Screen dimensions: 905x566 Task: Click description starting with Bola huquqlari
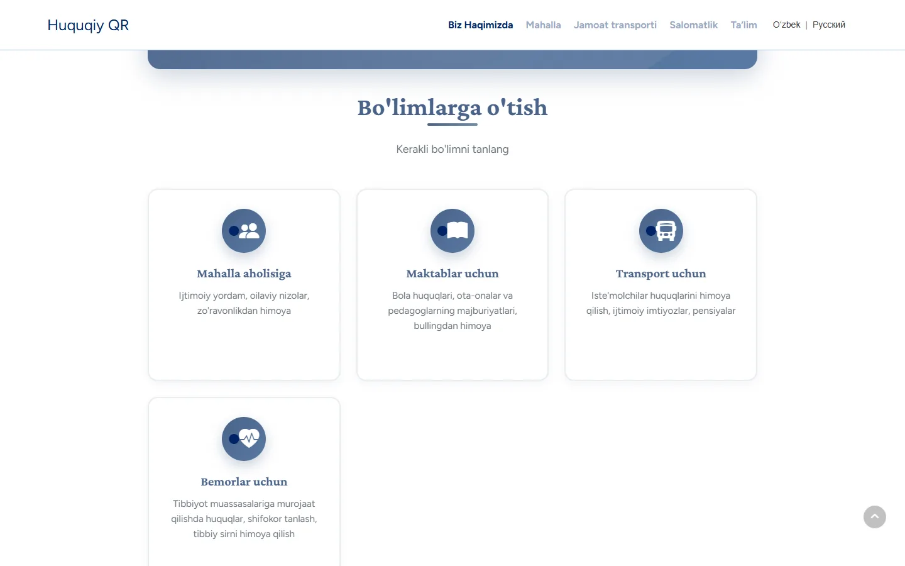coord(452,311)
